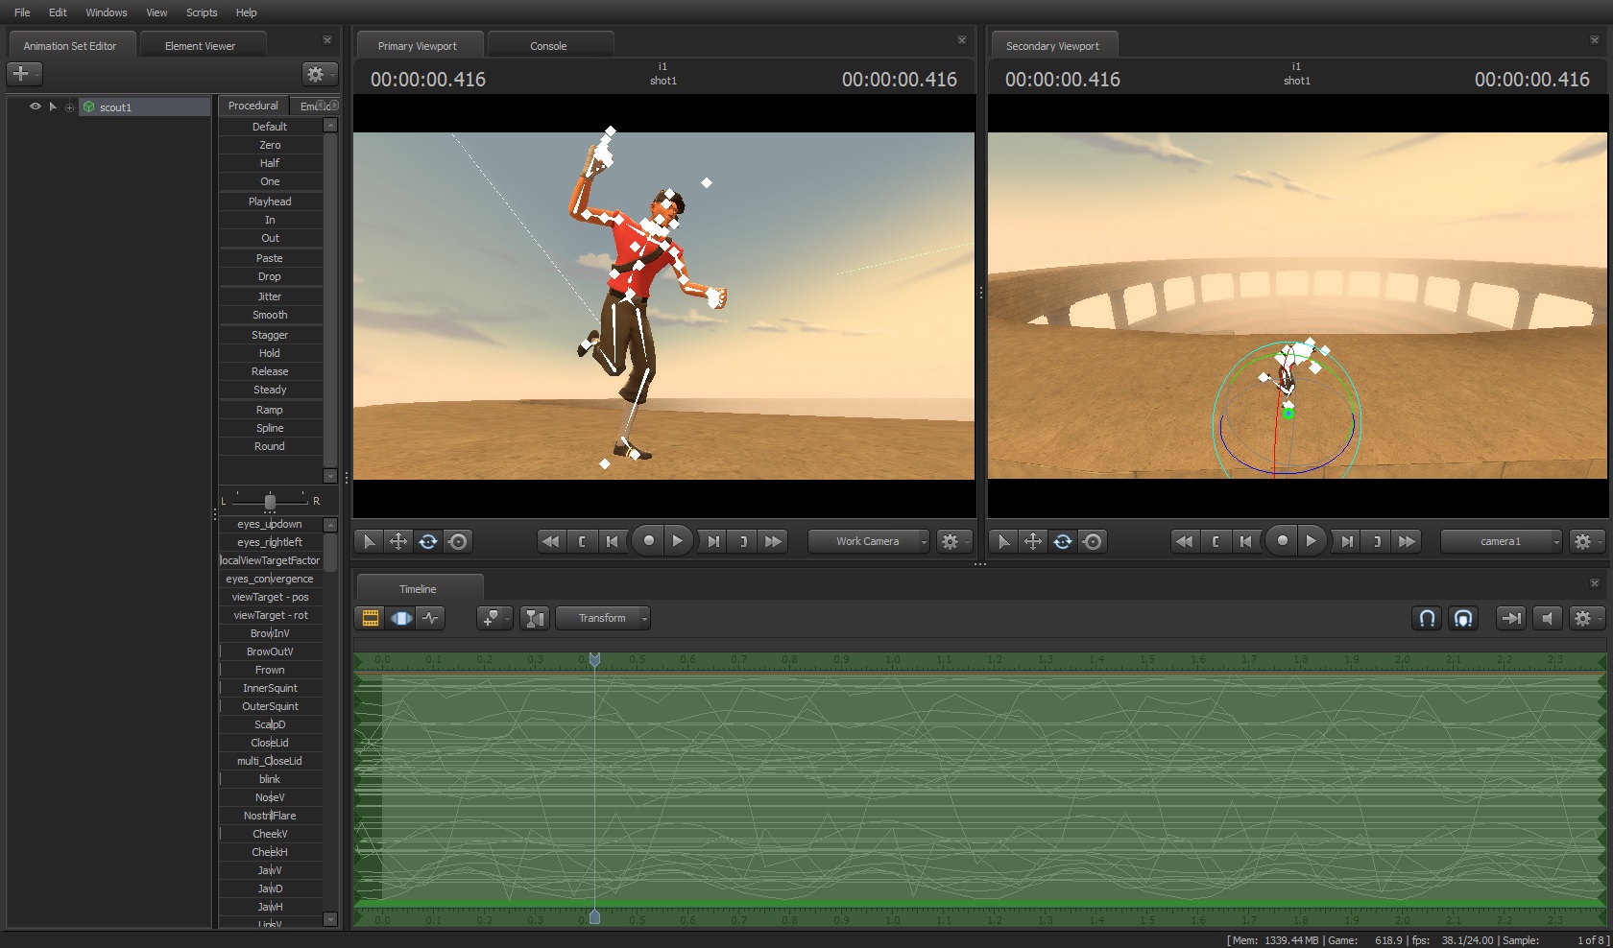The height and width of the screenshot is (948, 1613).
Task: Play the Secondary Viewport
Action: coord(1311,541)
